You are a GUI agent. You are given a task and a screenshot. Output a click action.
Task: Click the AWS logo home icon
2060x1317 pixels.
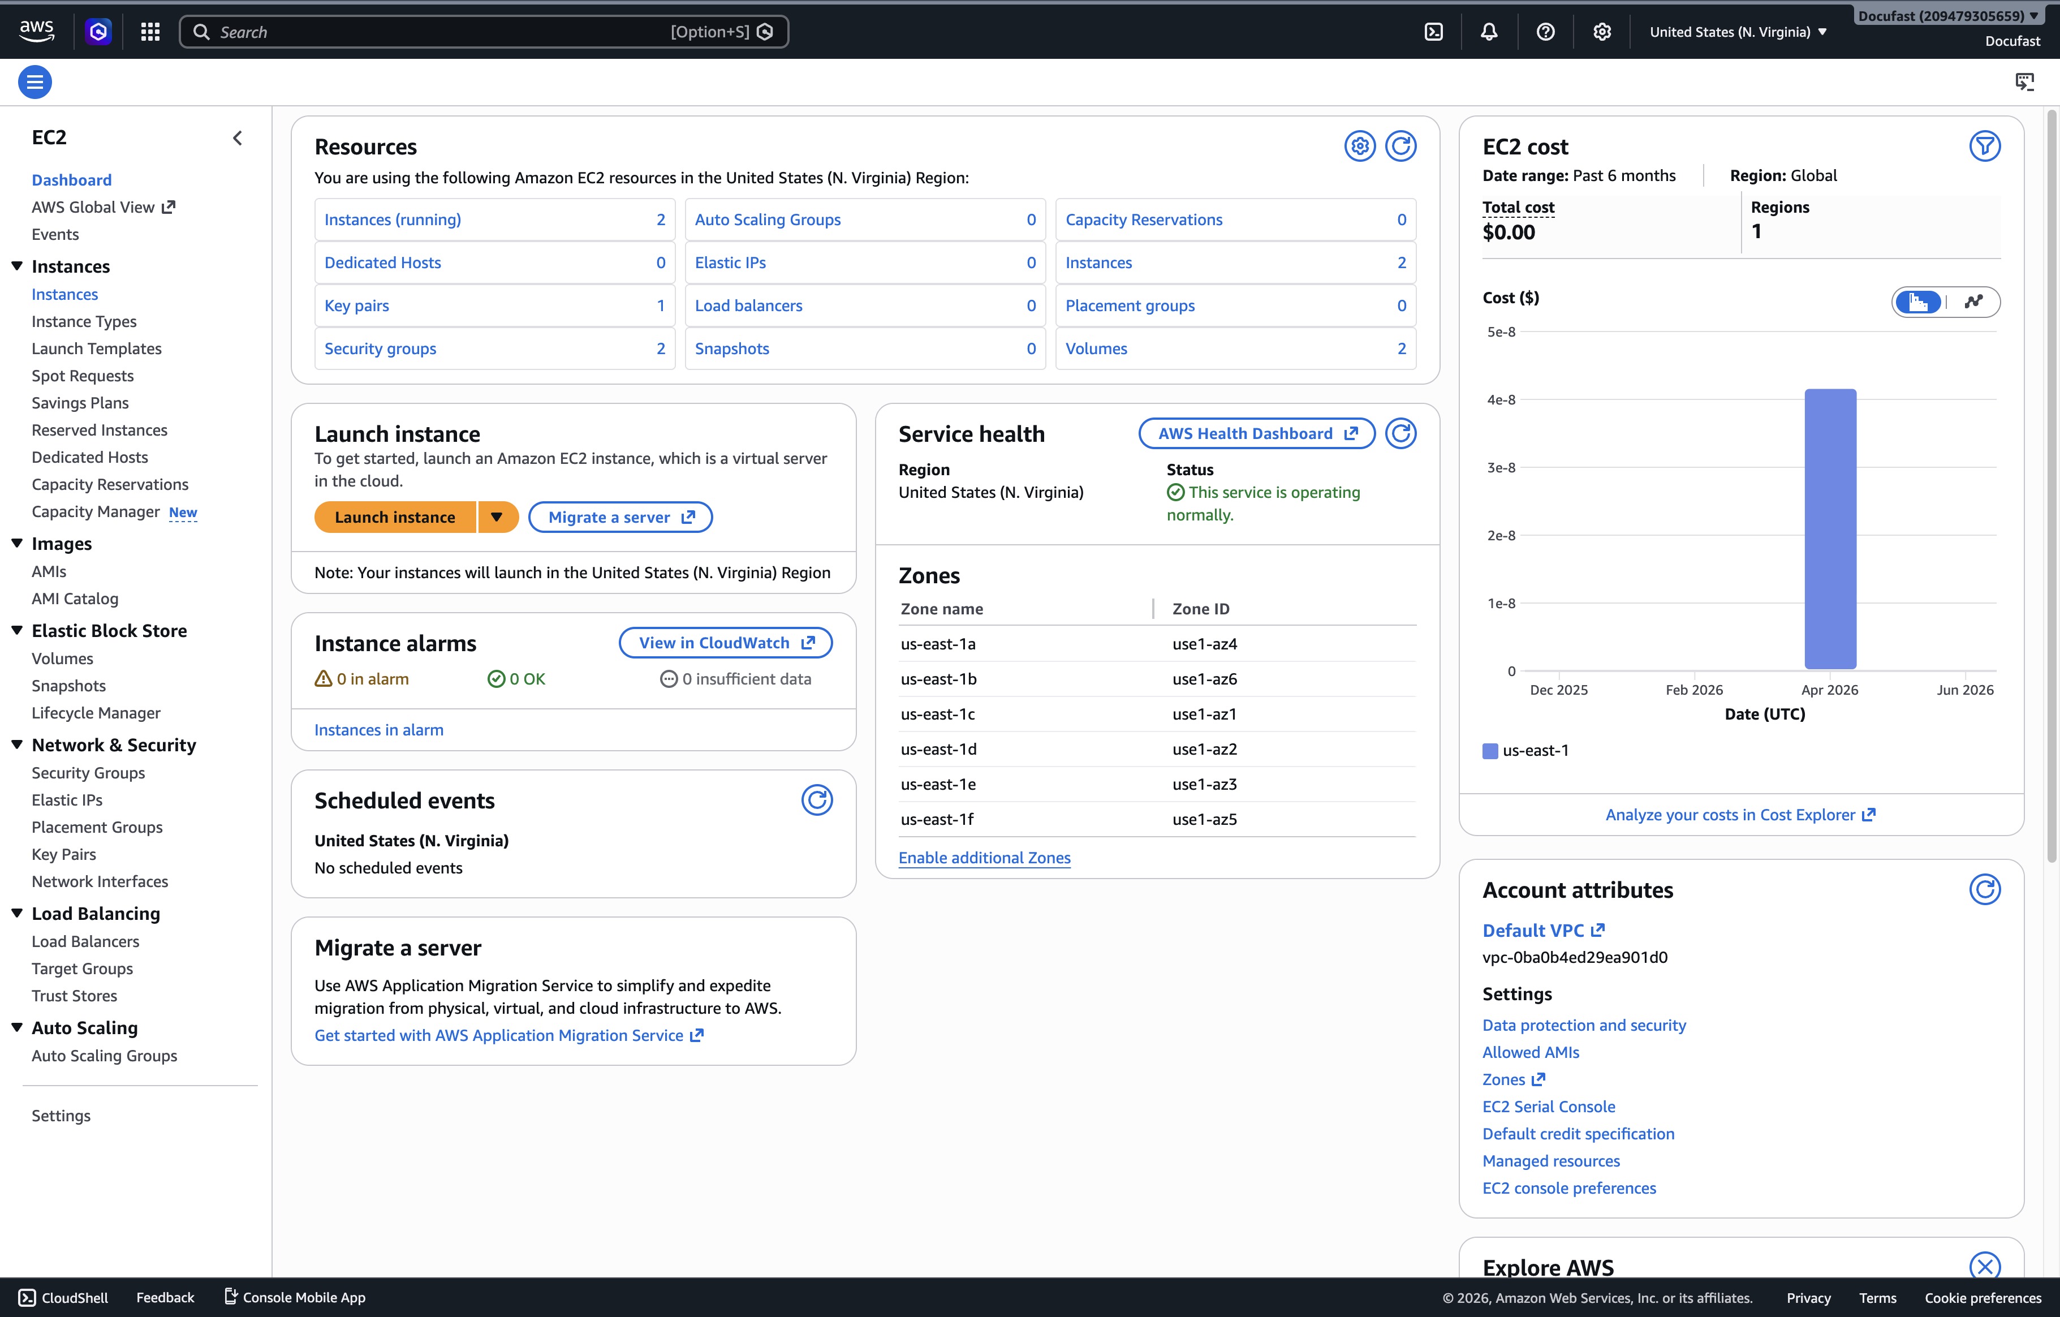tap(37, 31)
